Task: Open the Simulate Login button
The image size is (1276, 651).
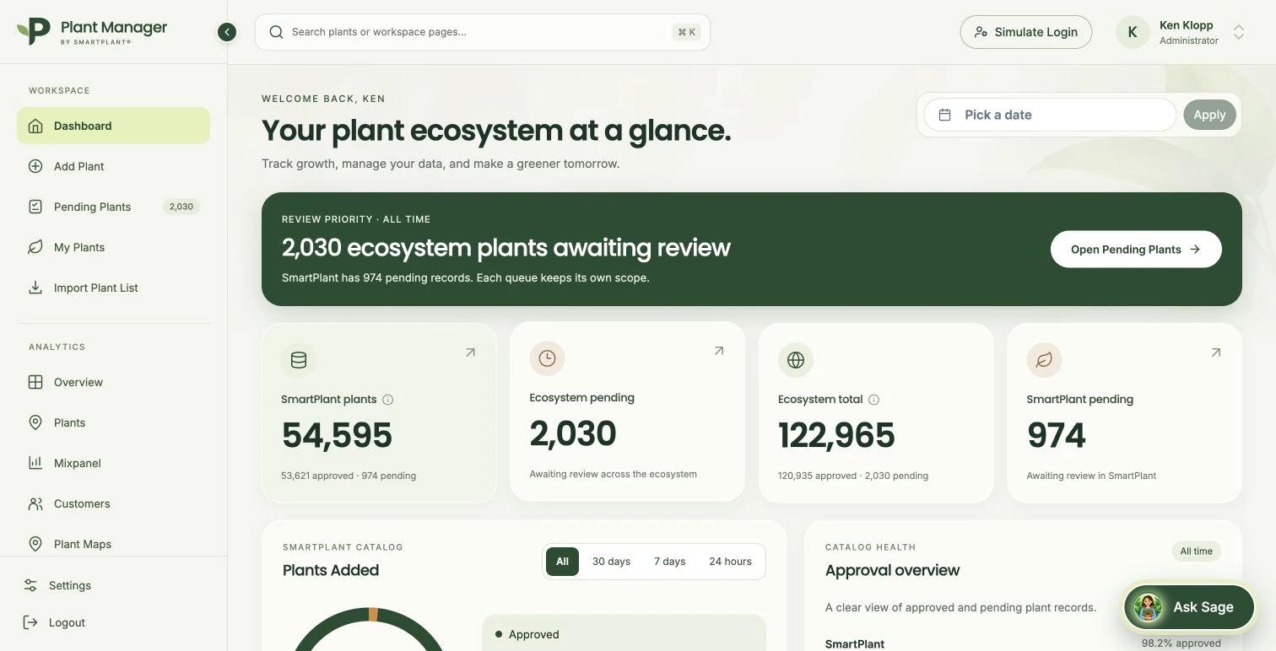Action: 1026,32
